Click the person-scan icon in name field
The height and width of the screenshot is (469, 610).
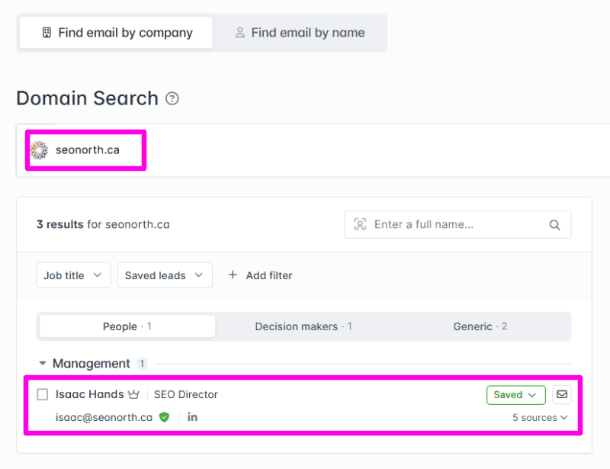coord(360,224)
